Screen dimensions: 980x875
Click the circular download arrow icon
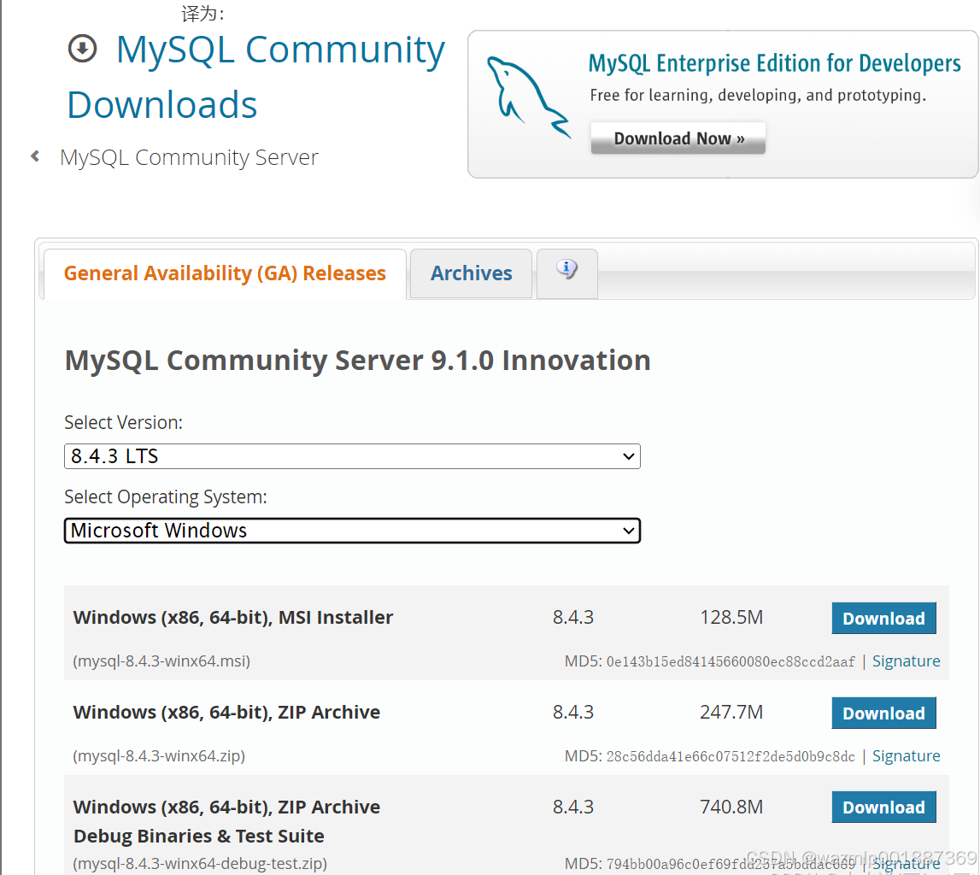[x=82, y=49]
